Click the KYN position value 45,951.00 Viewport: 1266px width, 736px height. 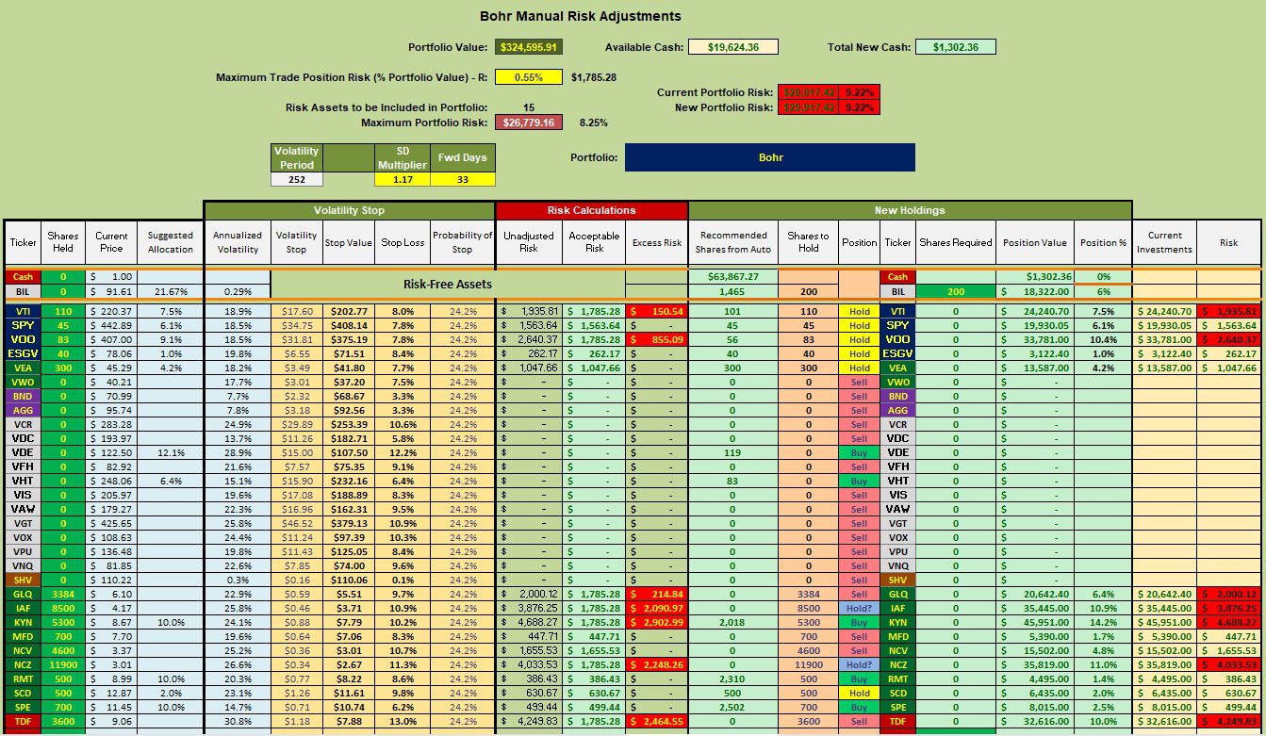[1035, 622]
